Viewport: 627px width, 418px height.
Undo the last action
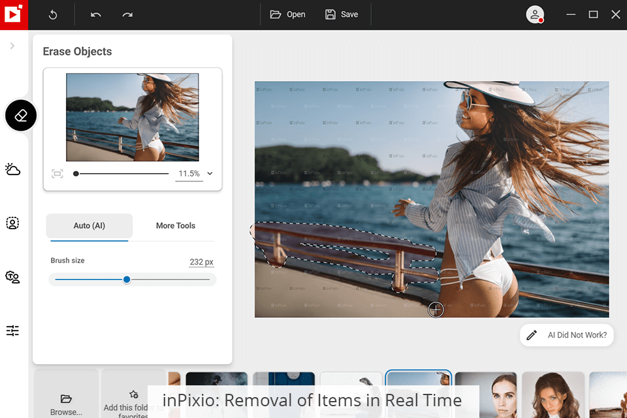tap(96, 14)
